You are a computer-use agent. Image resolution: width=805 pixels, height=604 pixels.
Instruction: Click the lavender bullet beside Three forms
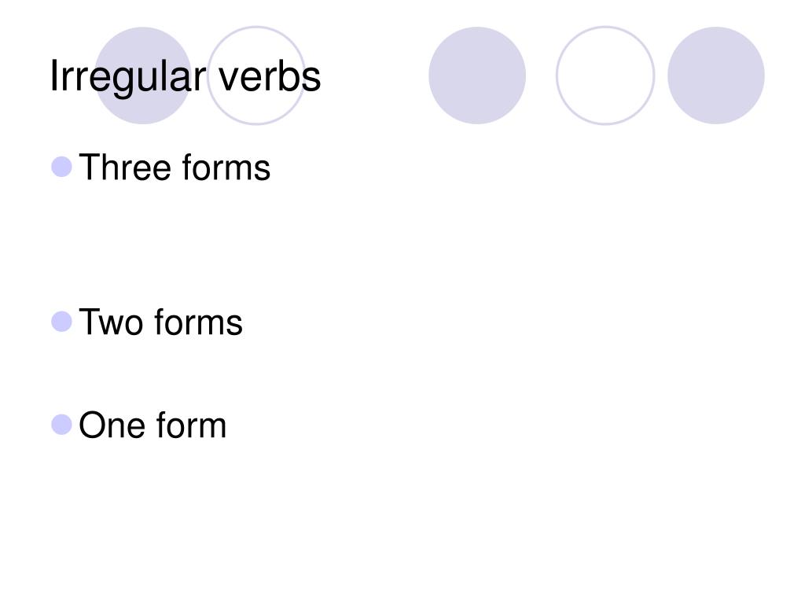(x=61, y=167)
